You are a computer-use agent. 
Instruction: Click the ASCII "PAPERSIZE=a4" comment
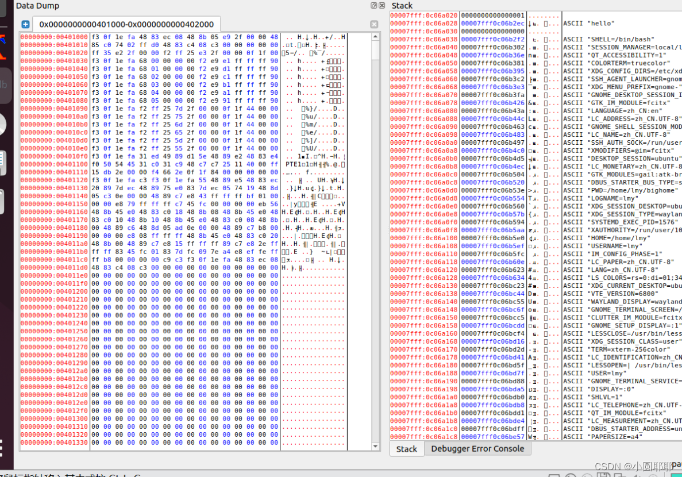(x=603, y=437)
